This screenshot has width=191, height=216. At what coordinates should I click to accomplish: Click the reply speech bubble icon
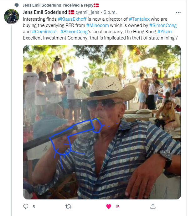[26, 207]
